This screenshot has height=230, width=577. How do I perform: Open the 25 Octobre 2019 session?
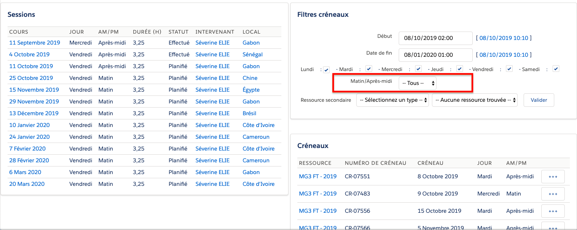coord(29,78)
